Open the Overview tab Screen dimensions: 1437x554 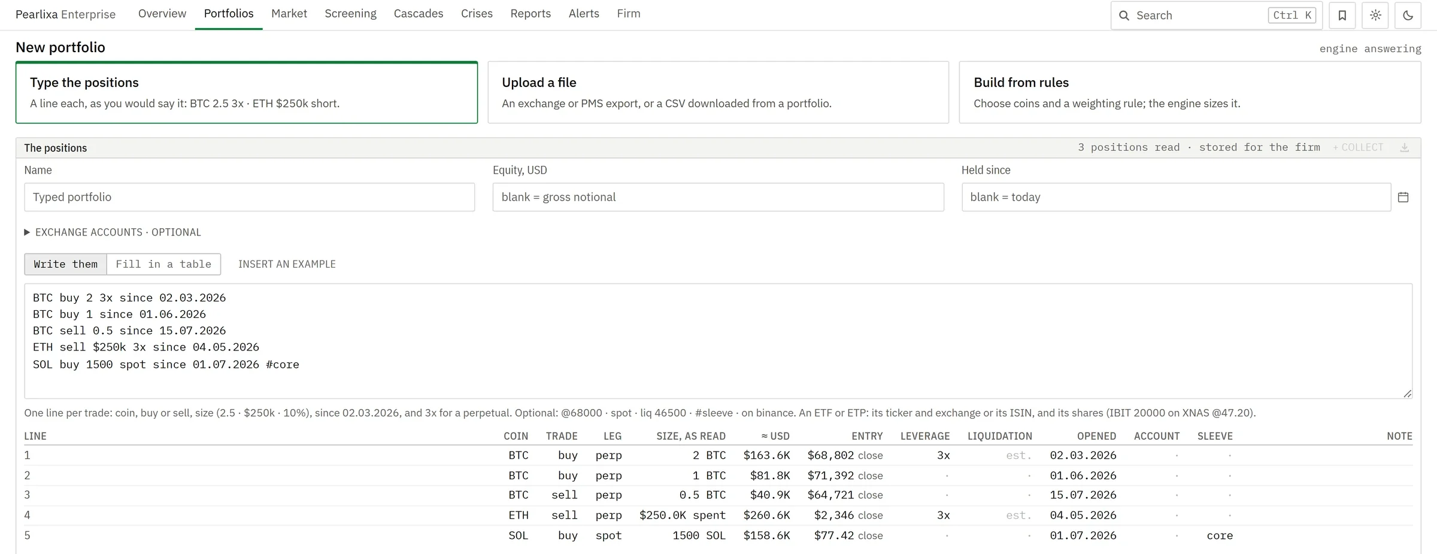pos(162,14)
